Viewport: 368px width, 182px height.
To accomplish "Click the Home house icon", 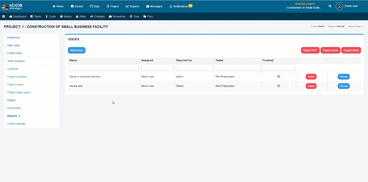I will [54, 6].
